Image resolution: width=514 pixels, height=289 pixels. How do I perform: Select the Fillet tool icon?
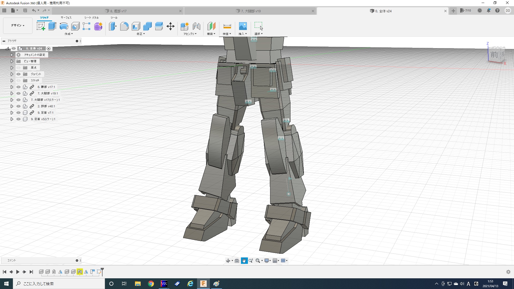coord(124,26)
